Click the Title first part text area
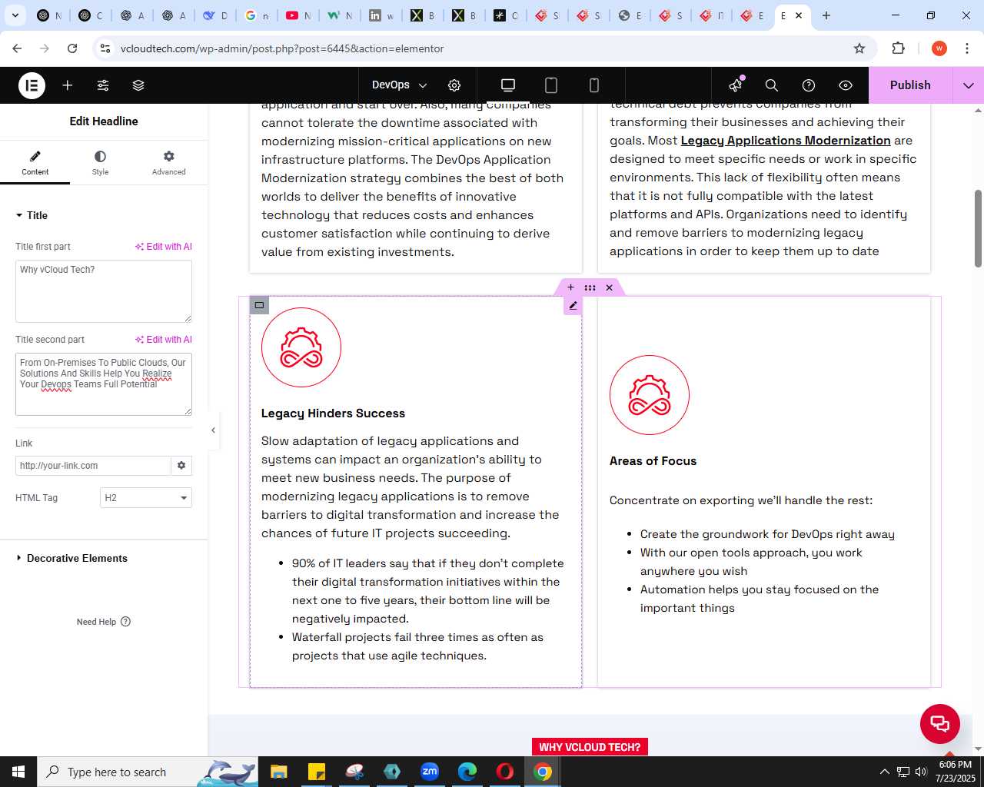This screenshot has width=984, height=787. tap(104, 291)
